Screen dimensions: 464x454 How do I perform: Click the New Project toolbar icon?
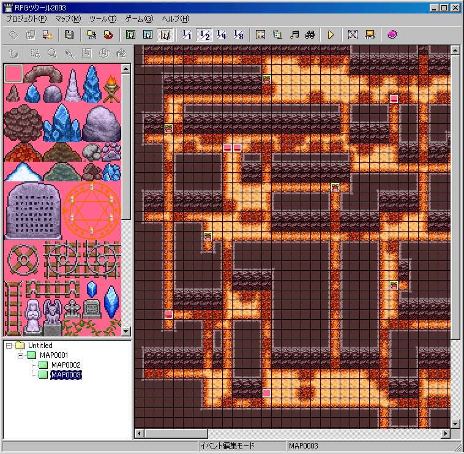coord(13,36)
